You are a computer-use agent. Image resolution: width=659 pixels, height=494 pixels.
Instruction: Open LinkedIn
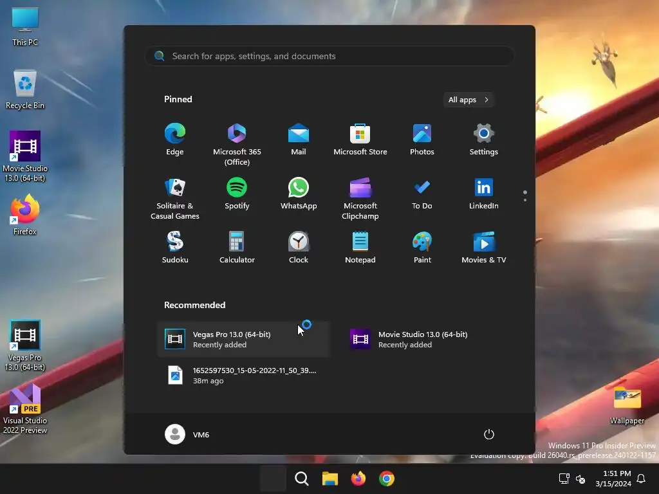coord(484,194)
